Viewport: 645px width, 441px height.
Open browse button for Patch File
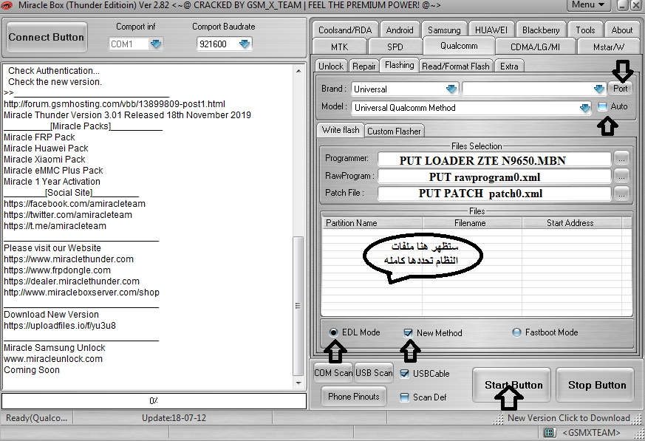(621, 194)
